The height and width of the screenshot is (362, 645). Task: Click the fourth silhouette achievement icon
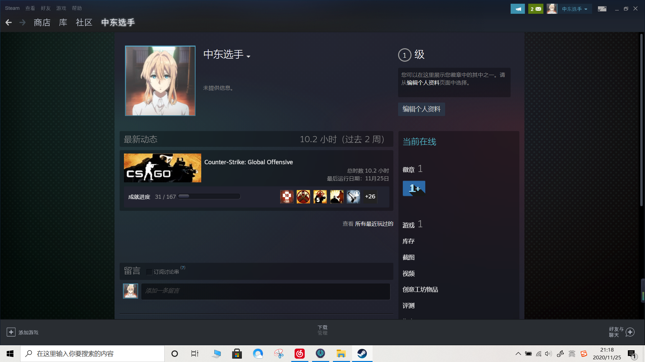pyautogui.click(x=337, y=197)
